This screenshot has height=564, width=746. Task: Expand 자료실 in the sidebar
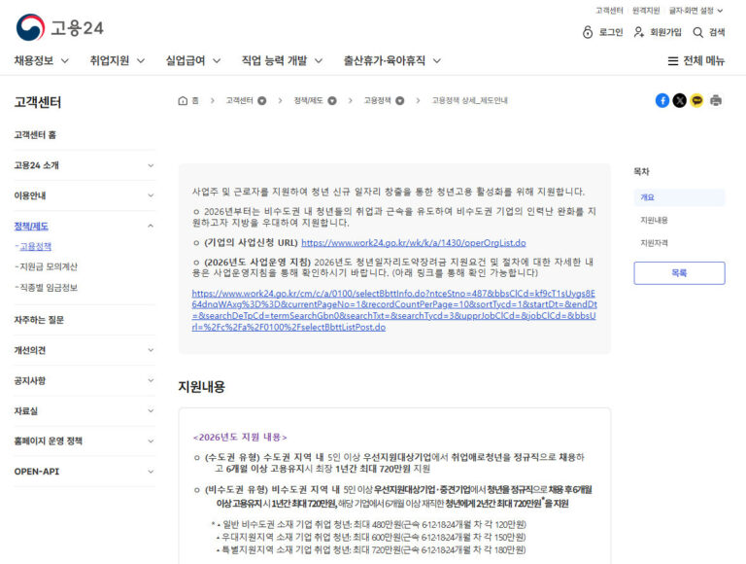tap(151, 410)
